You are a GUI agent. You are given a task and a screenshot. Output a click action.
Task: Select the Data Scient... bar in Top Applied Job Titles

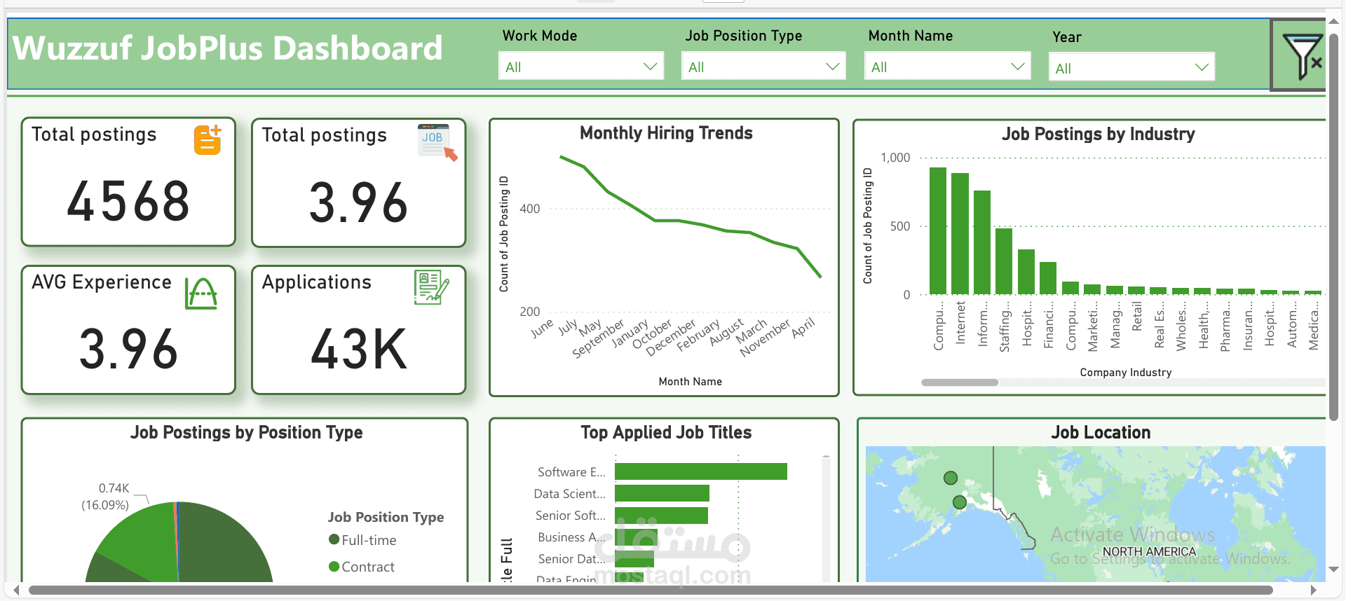click(662, 493)
